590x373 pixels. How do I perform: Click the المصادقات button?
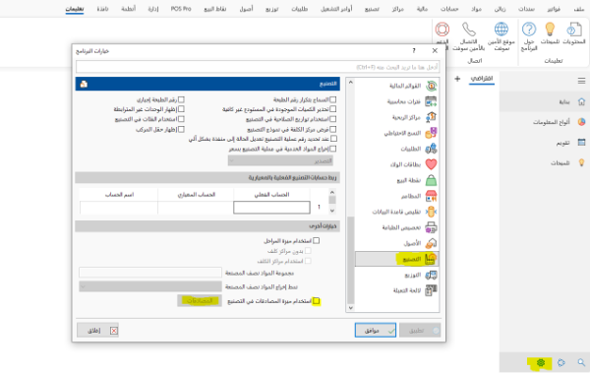(200, 300)
